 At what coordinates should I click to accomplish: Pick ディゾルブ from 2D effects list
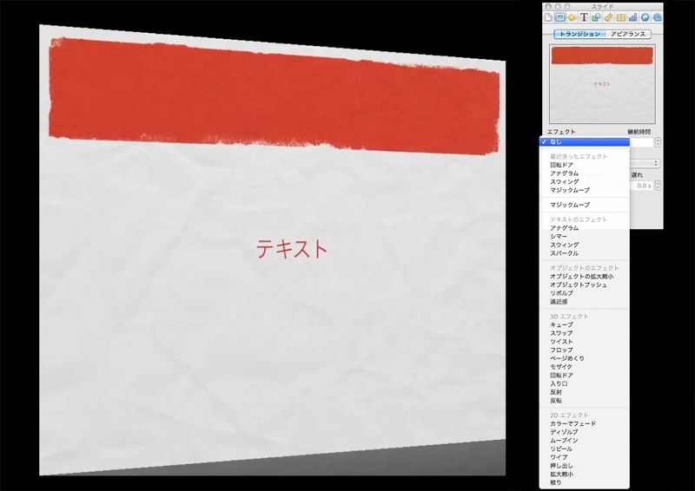point(565,432)
